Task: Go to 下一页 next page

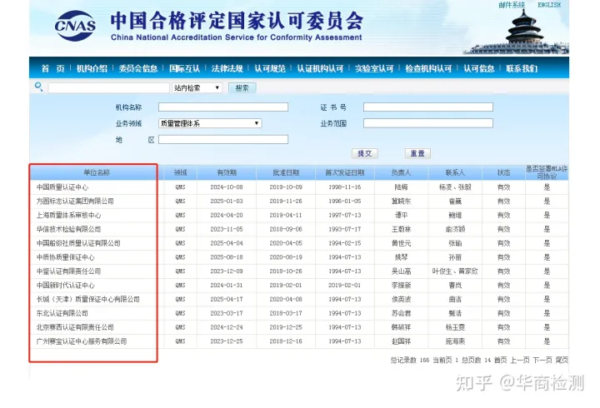Action: point(542,360)
